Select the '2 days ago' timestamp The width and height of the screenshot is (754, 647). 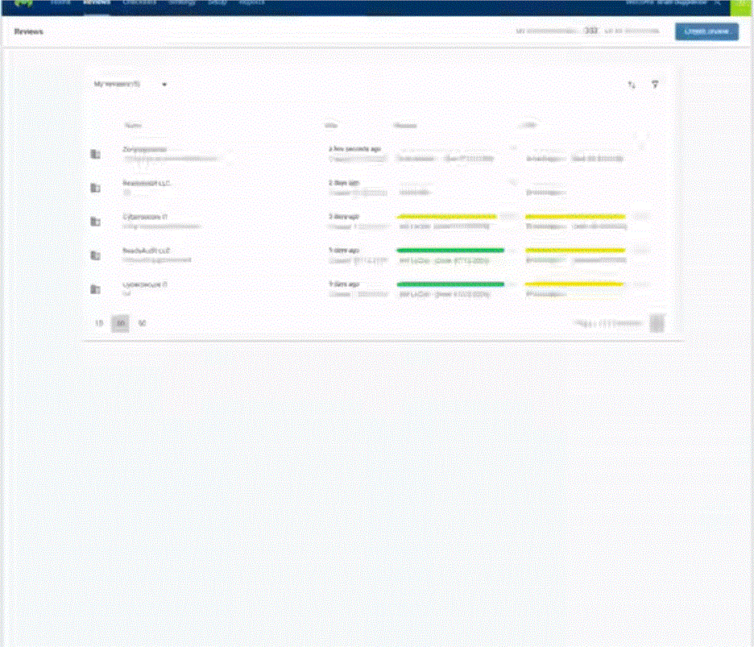[344, 183]
